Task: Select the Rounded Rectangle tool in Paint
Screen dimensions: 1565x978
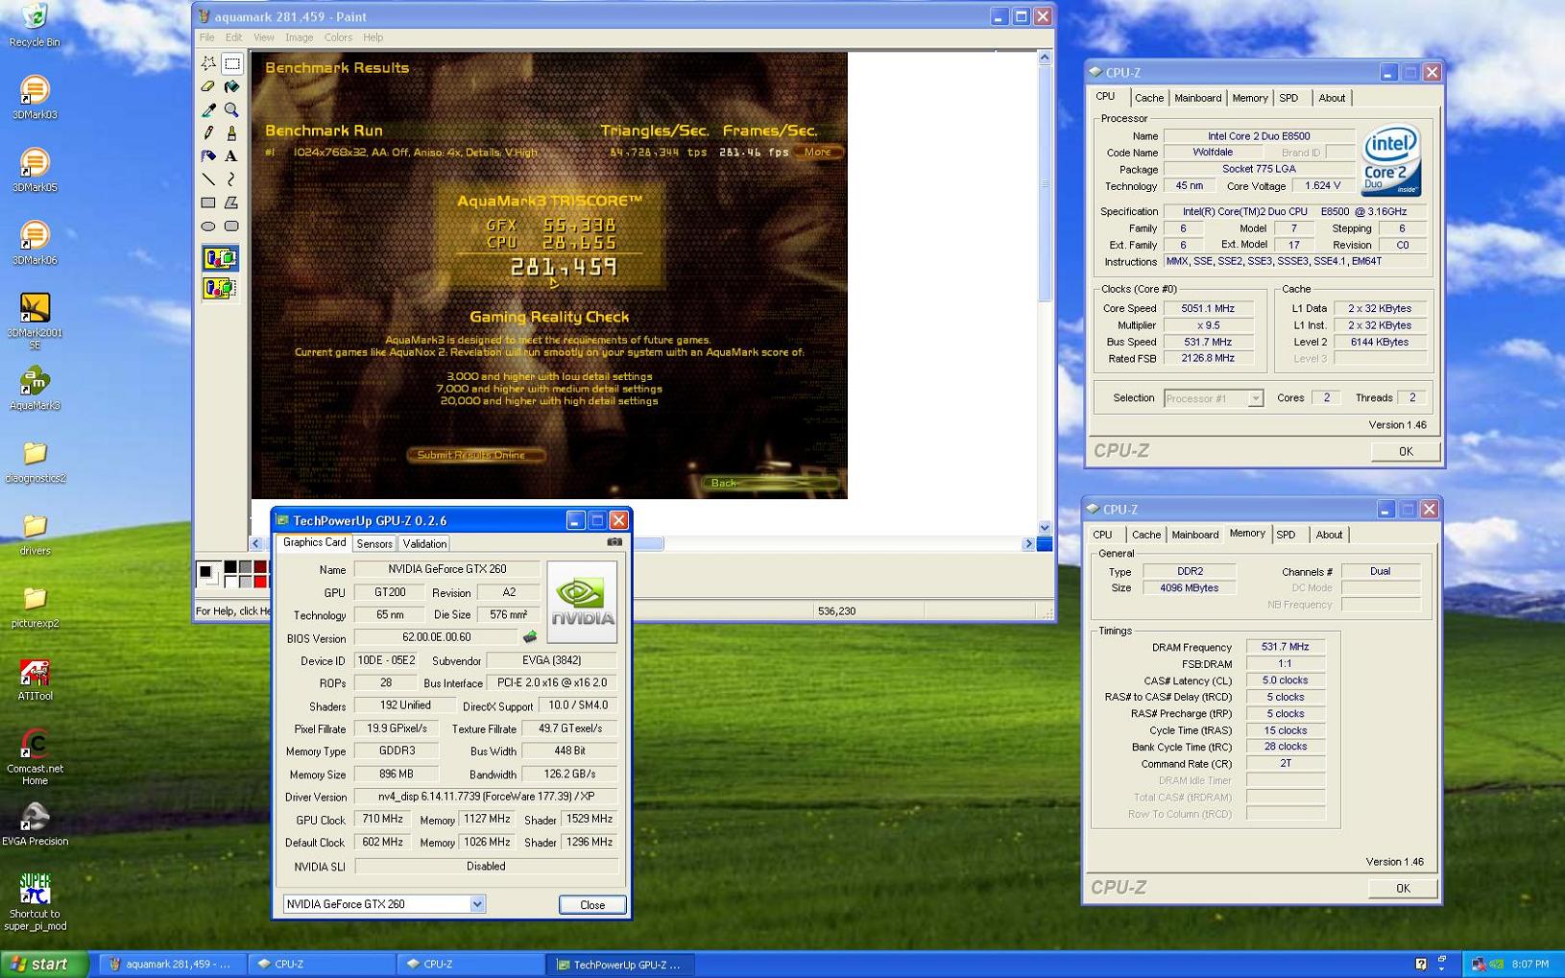Action: point(231,226)
